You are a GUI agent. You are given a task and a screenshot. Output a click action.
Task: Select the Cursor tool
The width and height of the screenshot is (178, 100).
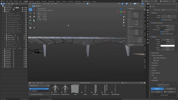[x=34, y=10]
